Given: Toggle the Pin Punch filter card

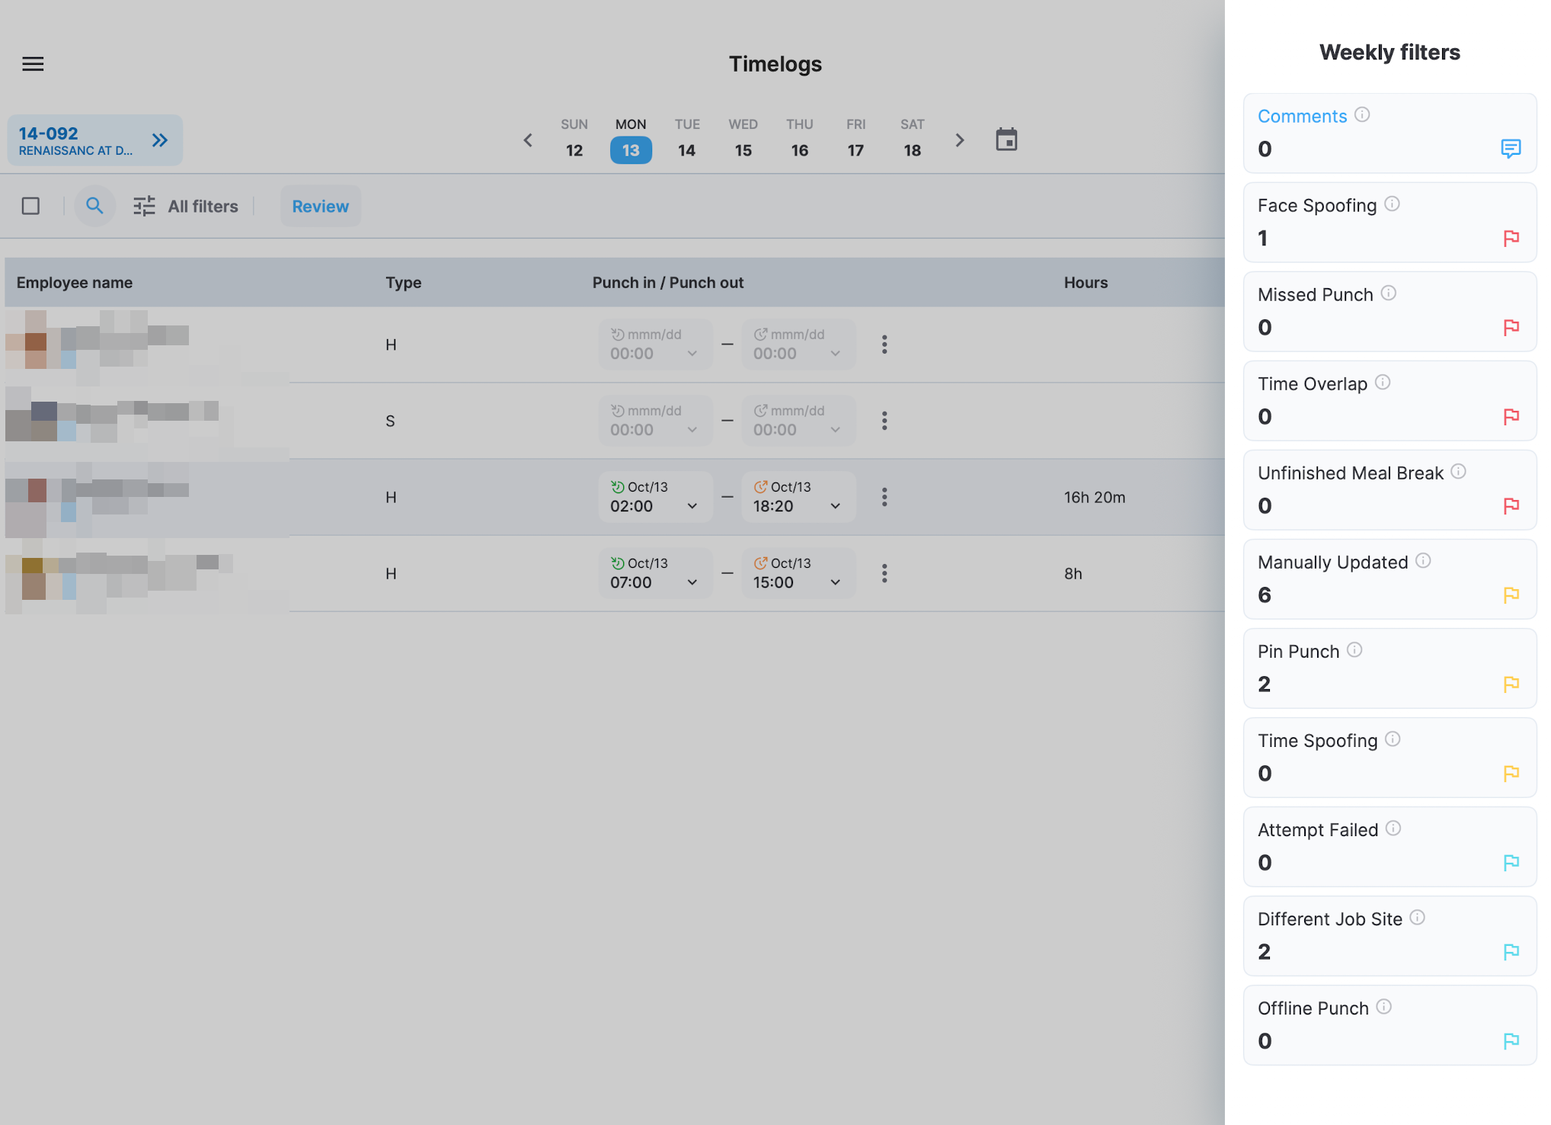Looking at the screenshot, I should [1390, 668].
